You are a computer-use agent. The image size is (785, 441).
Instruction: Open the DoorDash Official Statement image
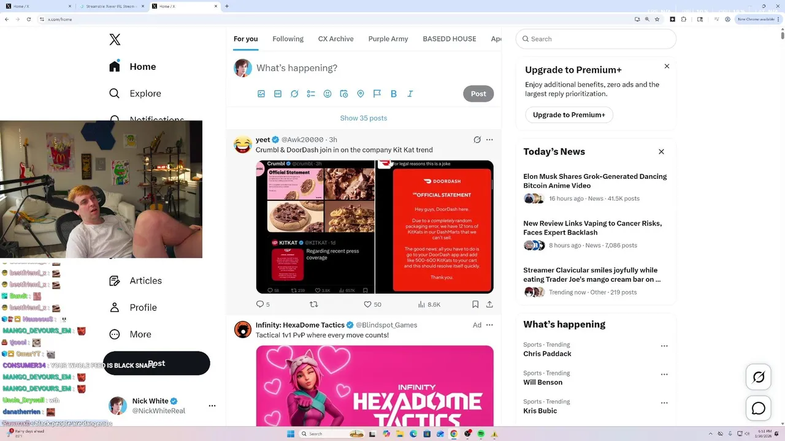435,227
